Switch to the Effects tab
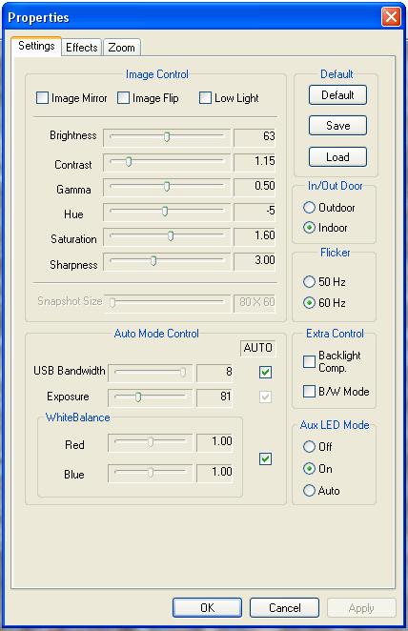 [82, 47]
